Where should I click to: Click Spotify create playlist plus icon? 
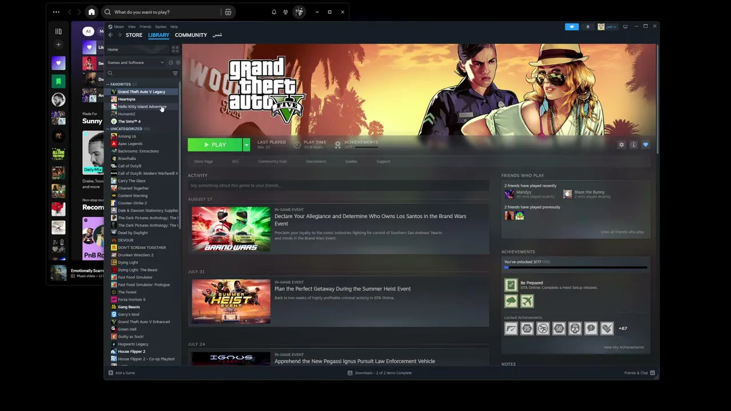click(58, 45)
